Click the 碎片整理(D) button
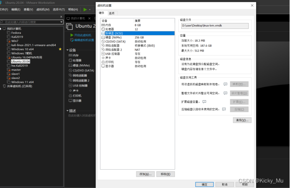Screen dimensions: 290x188 [x=239, y=93]
